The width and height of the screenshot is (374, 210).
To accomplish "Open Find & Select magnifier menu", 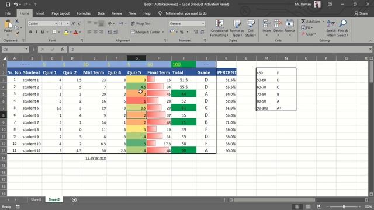I will 343,28.
